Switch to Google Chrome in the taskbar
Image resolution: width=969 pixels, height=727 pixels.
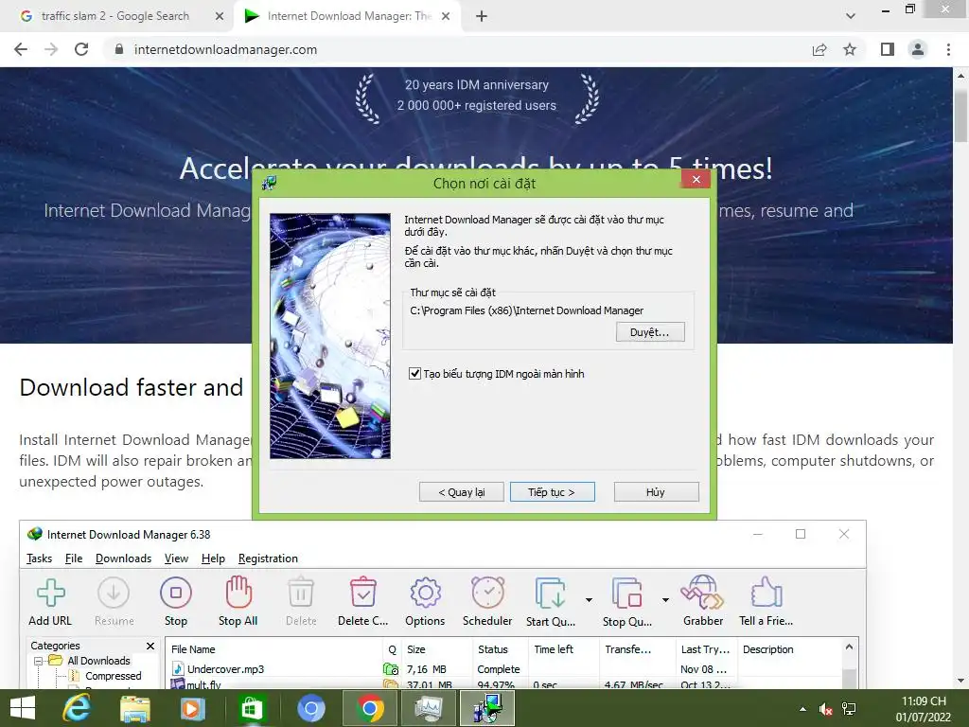coord(370,708)
